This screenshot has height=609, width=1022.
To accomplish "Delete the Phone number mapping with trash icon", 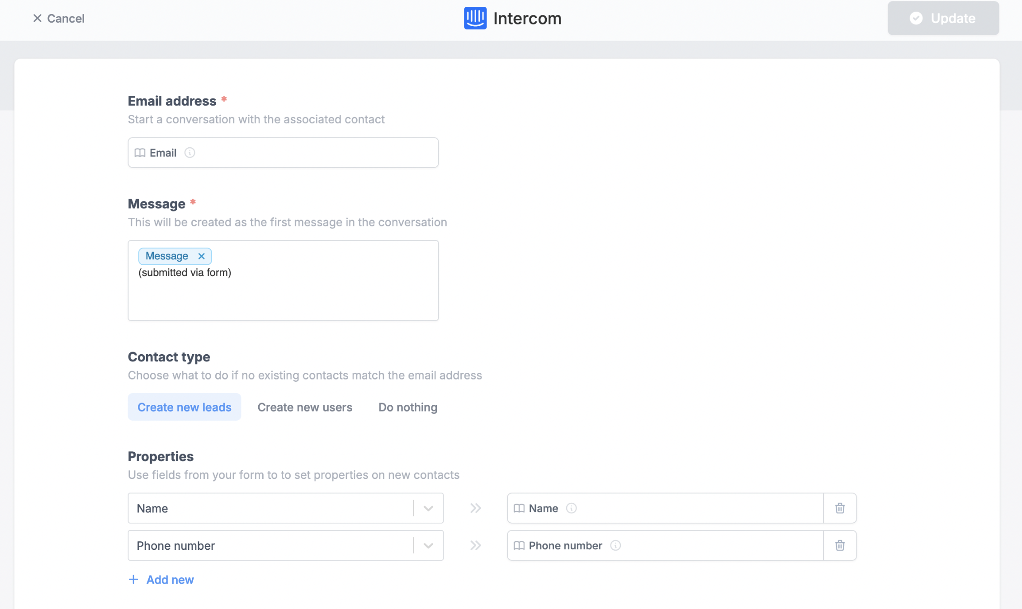I will click(x=840, y=545).
